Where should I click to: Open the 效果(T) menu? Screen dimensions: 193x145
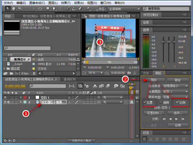tap(66, 3)
